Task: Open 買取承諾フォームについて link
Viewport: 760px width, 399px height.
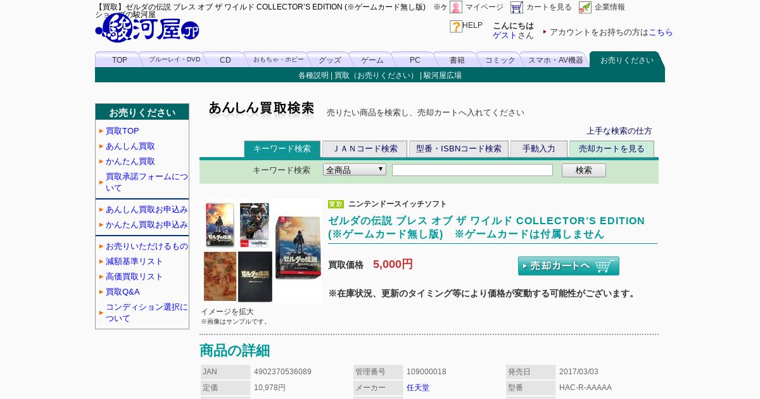Action: 147,182
